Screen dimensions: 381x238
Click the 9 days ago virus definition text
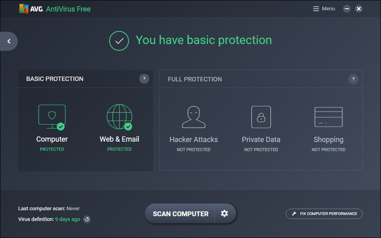[67, 219]
